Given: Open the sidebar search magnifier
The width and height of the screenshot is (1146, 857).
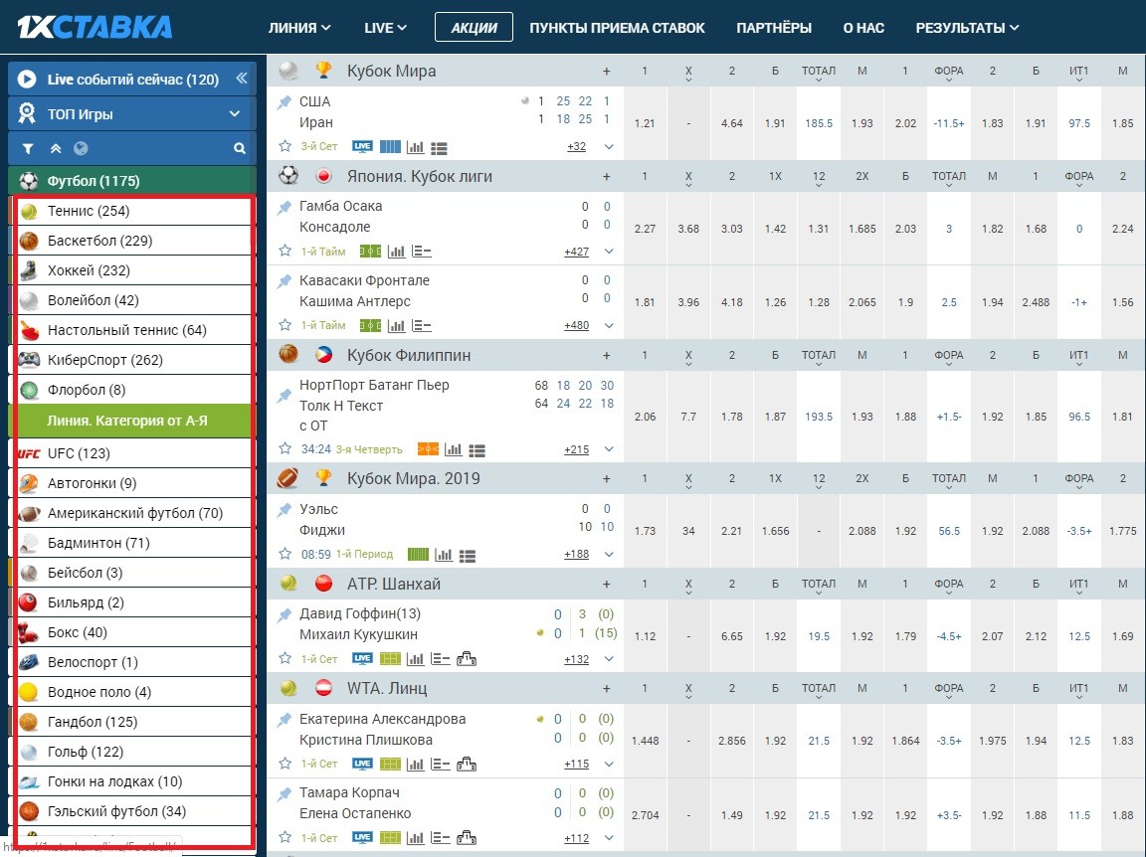Looking at the screenshot, I should [239, 148].
